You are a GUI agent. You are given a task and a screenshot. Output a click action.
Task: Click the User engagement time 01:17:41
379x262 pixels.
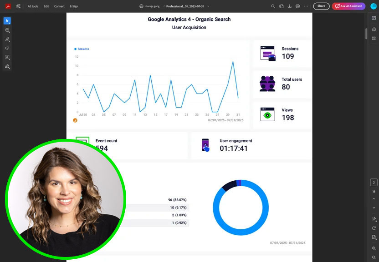pyautogui.click(x=234, y=148)
